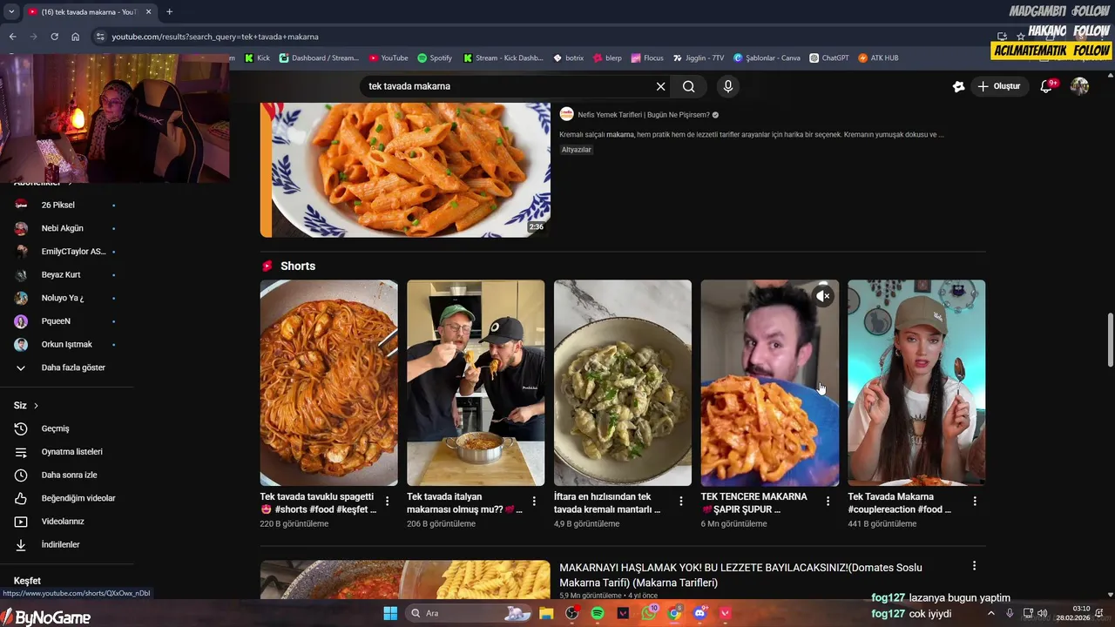Open the sparkle icon left of Oluştur
The image size is (1115, 627).
(x=958, y=86)
